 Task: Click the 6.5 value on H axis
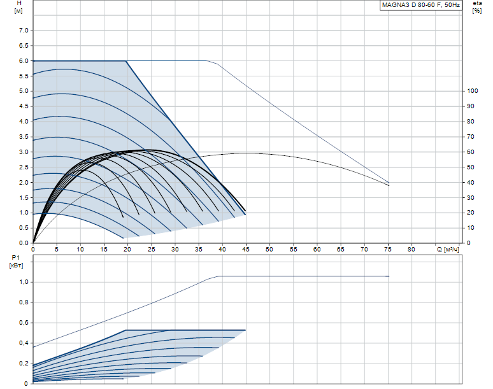point(24,46)
